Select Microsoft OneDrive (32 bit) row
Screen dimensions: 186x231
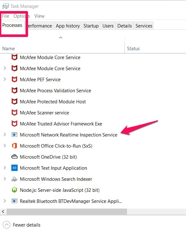[93, 157]
